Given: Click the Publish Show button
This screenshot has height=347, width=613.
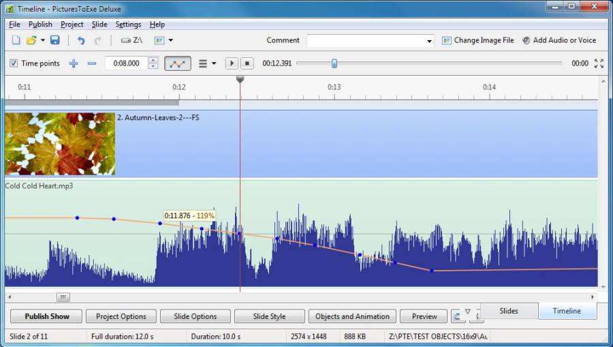Looking at the screenshot, I should [x=47, y=316].
